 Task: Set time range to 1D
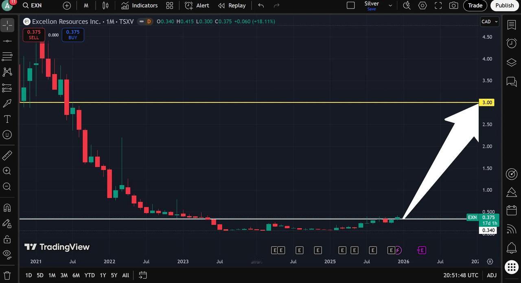click(x=28, y=275)
